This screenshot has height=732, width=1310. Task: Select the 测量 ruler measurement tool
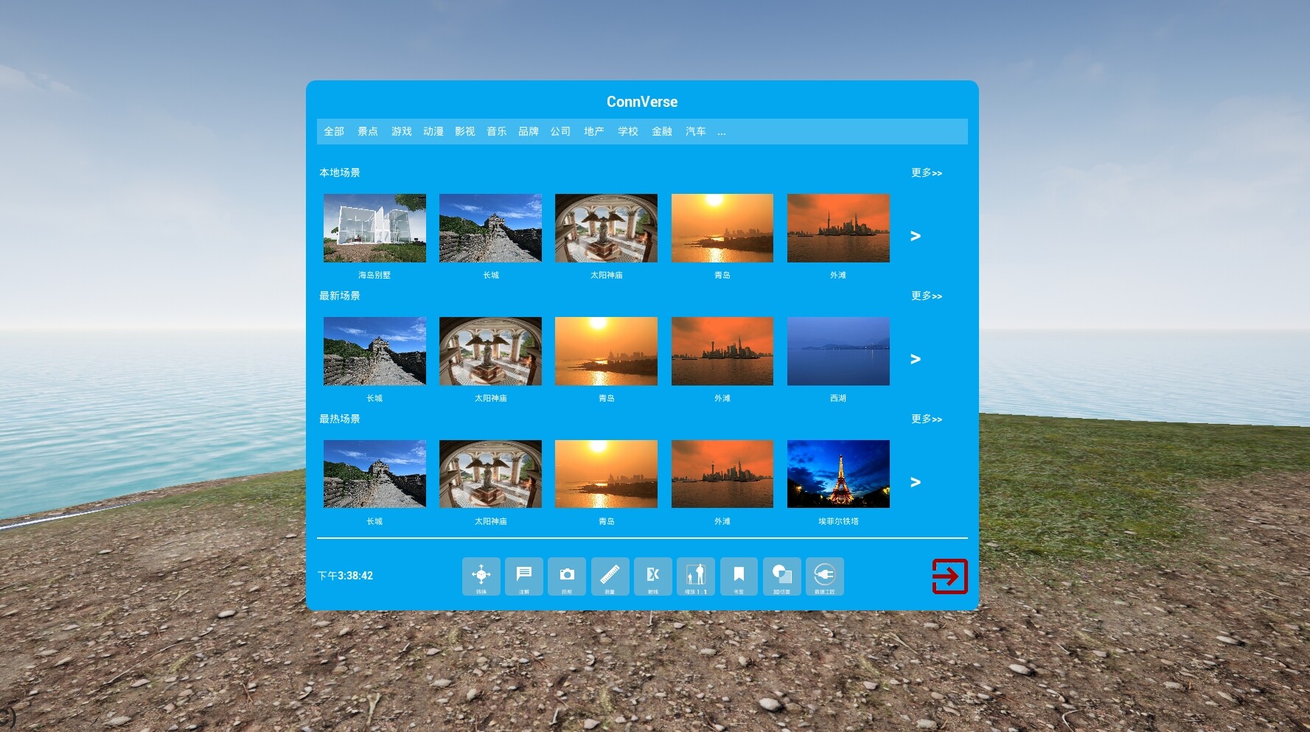610,576
